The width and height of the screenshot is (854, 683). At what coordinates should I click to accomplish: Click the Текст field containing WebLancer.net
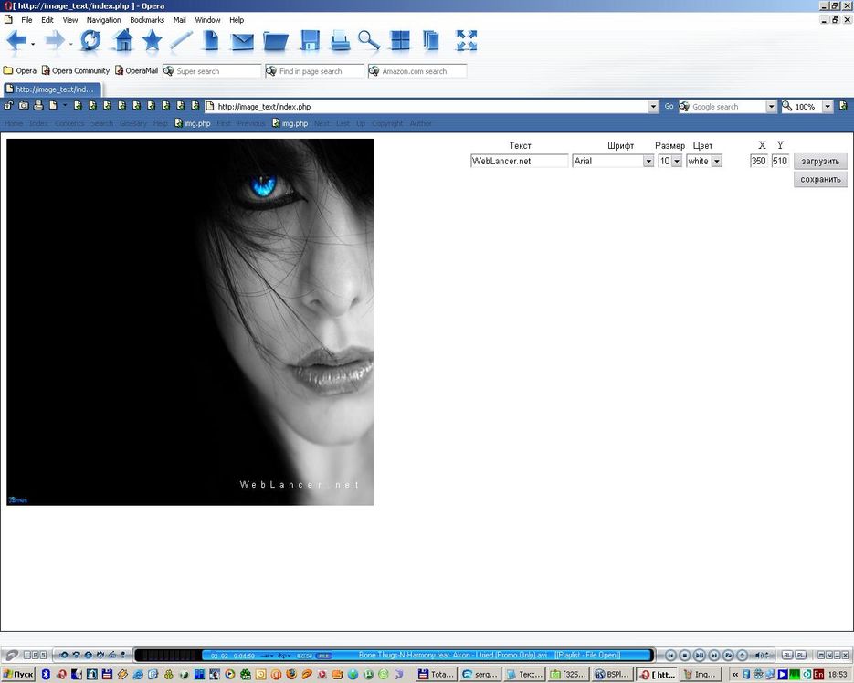[519, 161]
